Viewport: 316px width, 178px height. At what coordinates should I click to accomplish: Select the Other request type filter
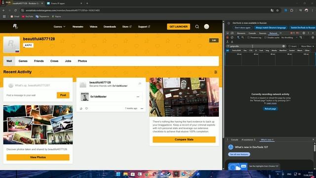coord(307,50)
